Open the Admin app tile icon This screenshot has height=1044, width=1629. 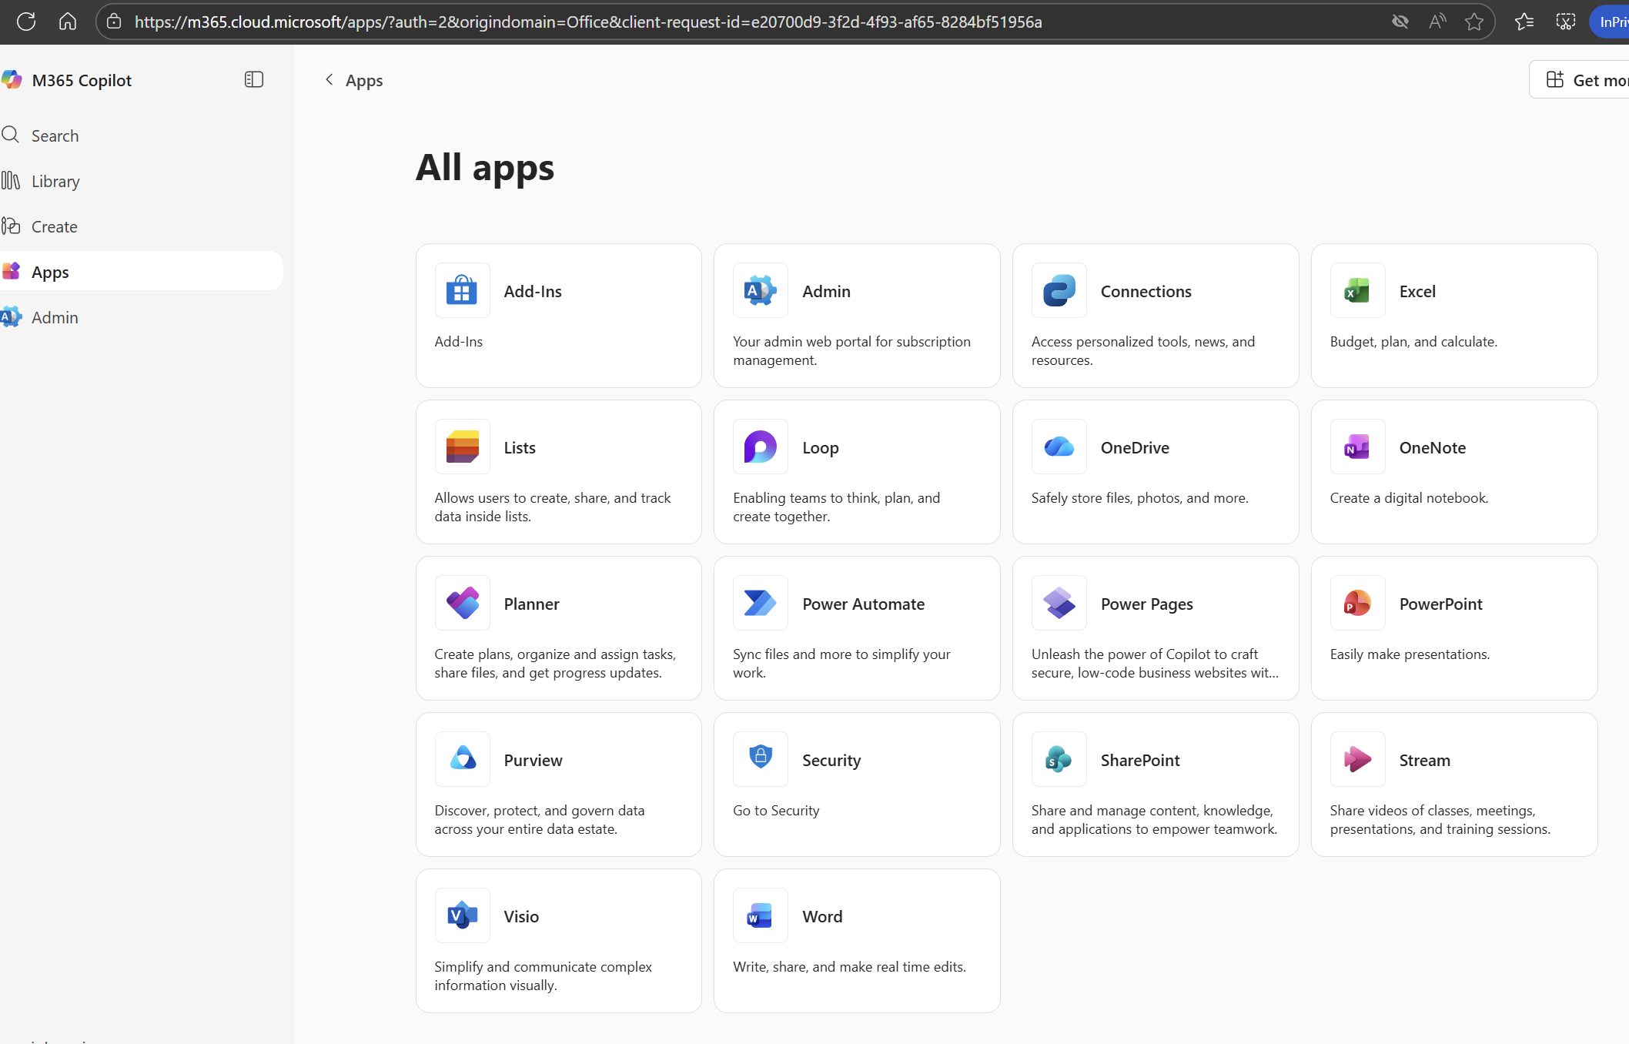[761, 291]
